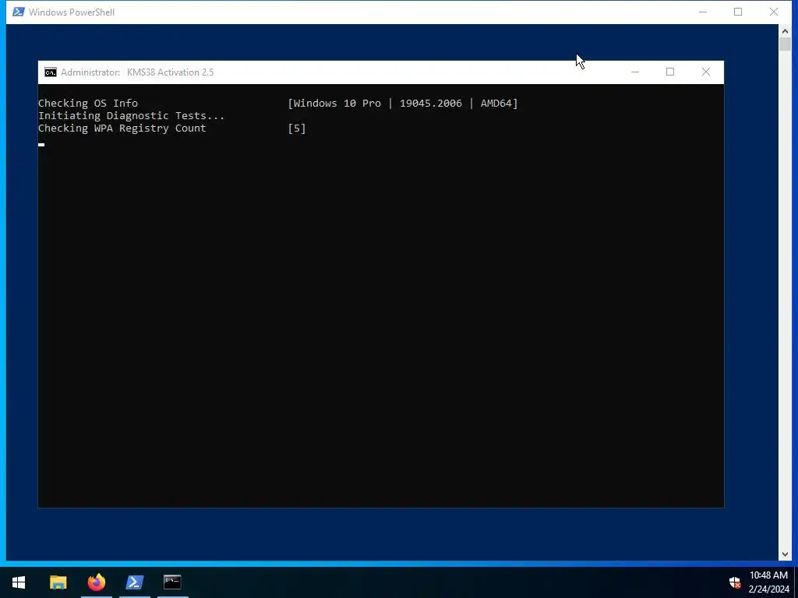This screenshot has width=798, height=598.
Task: Maximize the Windows PowerShell window
Action: (x=738, y=12)
